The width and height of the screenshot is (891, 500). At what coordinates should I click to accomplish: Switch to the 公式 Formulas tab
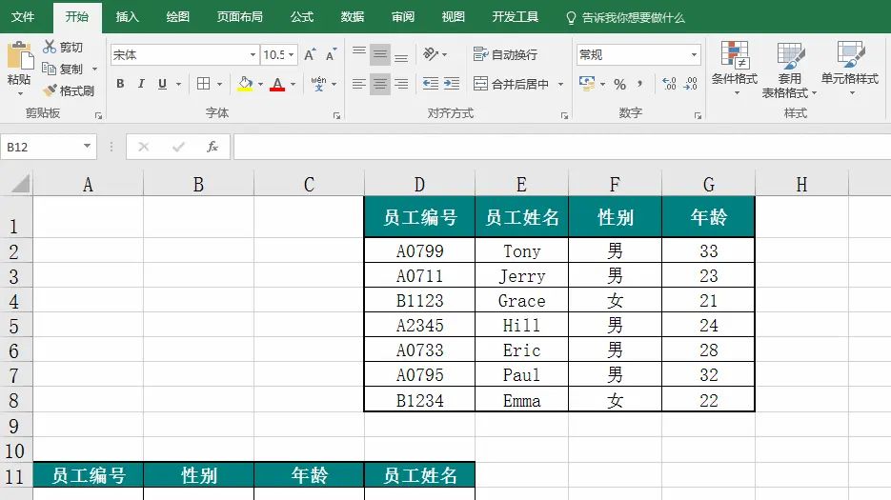[302, 17]
